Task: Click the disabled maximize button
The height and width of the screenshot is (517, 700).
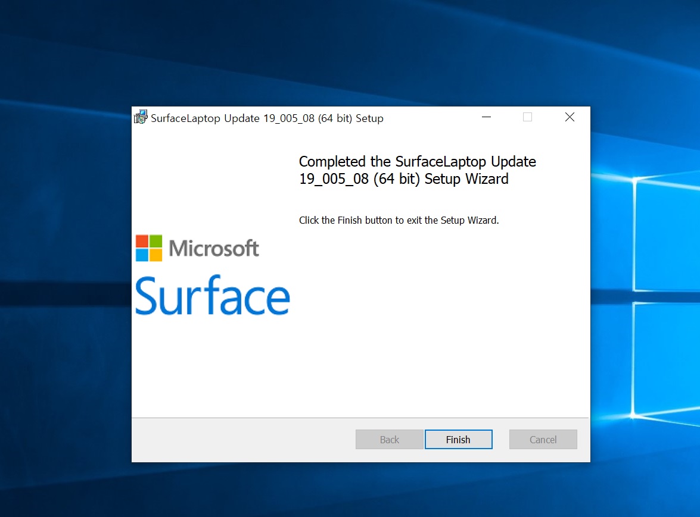Action: click(x=528, y=117)
